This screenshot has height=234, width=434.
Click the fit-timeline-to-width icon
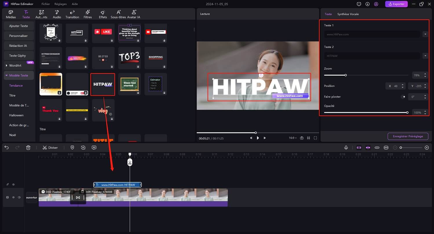click(x=386, y=147)
